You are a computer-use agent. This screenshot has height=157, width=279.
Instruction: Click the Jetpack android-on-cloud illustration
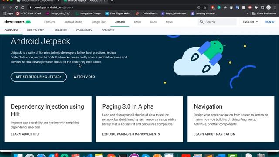coord(199,58)
